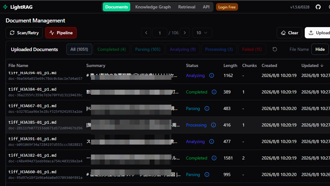Sort by the File Name column header
The image size is (330, 186).
[x=18, y=65]
